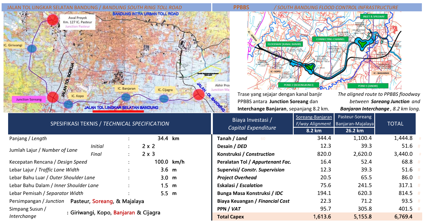The width and height of the screenshot is (430, 223).
Task: Click the TOTAL column header
Action: [395, 124]
